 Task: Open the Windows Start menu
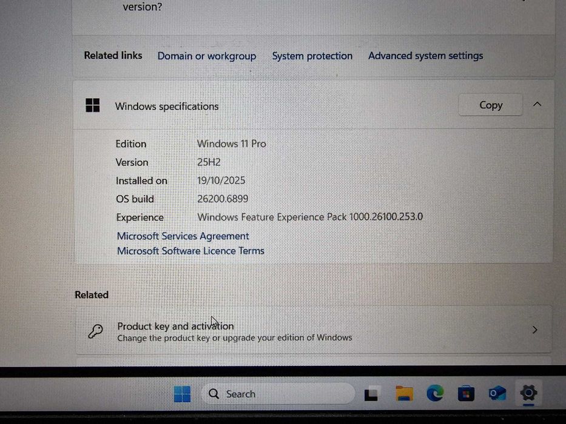(x=182, y=394)
